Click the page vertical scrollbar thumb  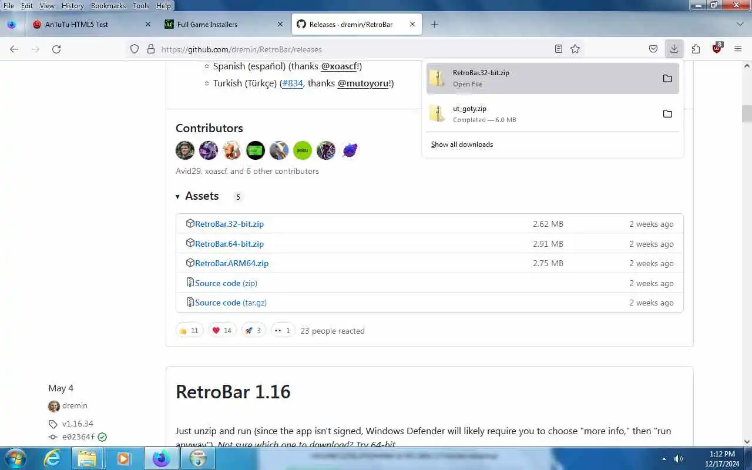747,113
